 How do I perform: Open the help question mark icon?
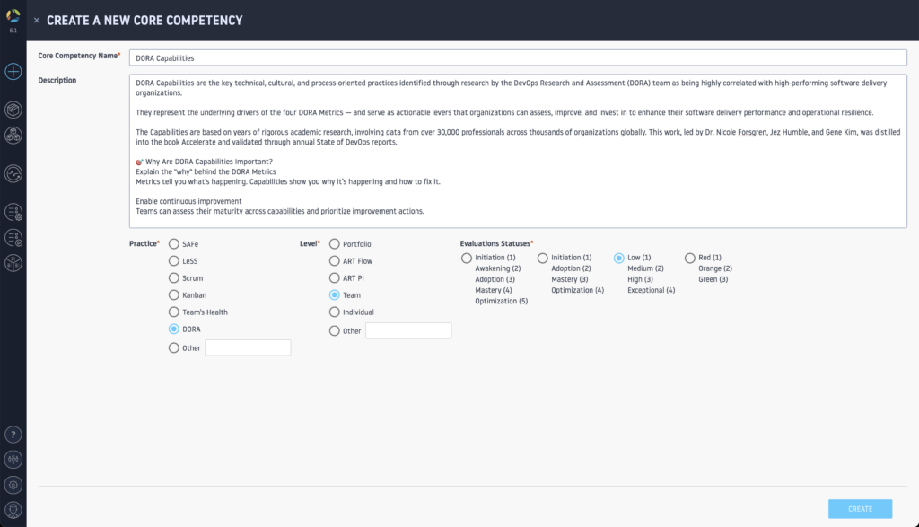(13, 434)
